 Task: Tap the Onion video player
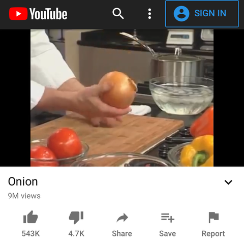[x=122, y=98]
